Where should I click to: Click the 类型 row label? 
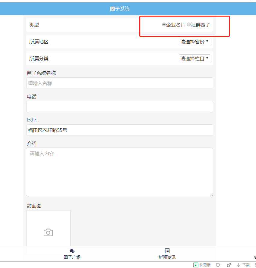(x=34, y=25)
